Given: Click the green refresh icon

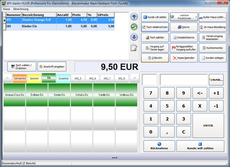Looking at the screenshot, I should (134, 27).
